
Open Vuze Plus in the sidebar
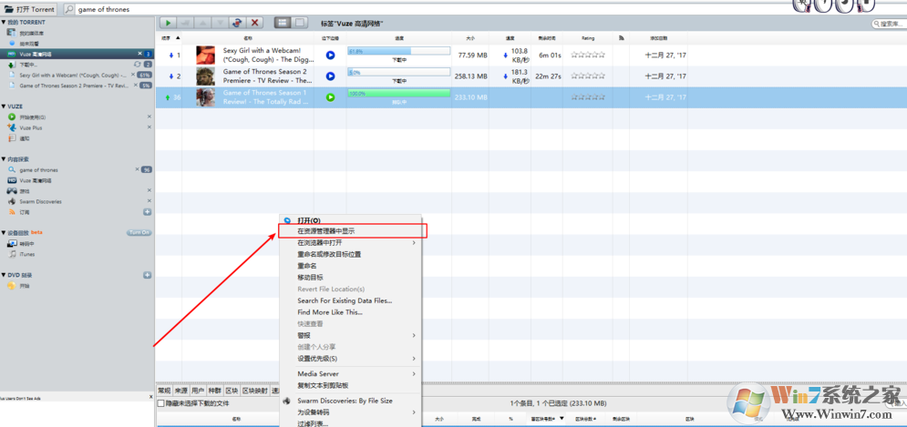tap(30, 128)
